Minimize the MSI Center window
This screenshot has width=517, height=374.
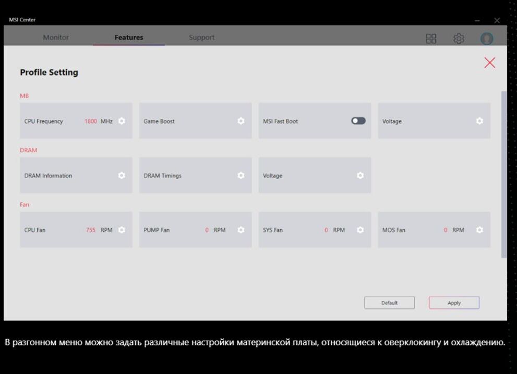(x=477, y=21)
